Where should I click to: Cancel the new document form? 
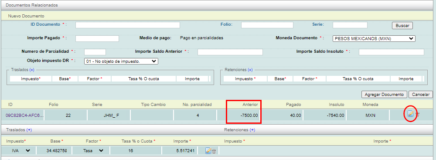[421, 94]
